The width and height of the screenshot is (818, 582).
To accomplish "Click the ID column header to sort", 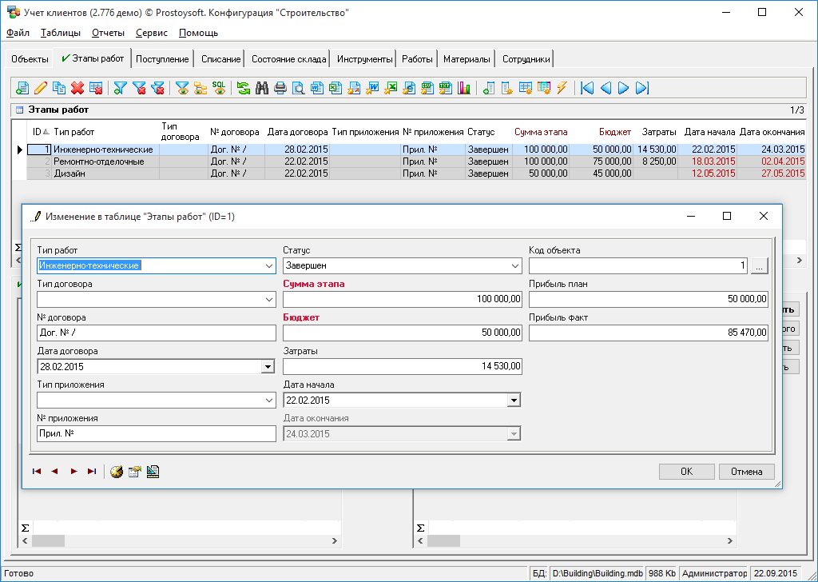I will [41, 132].
